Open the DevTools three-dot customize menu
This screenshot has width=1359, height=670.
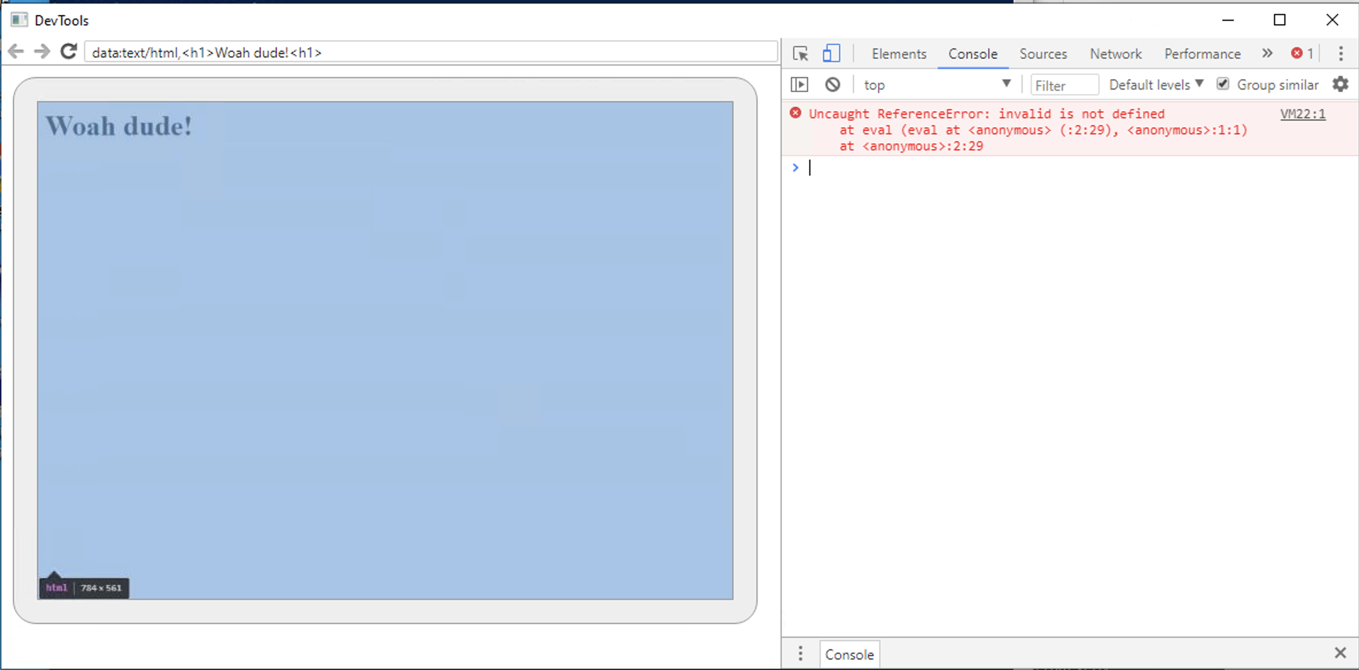click(x=1341, y=53)
